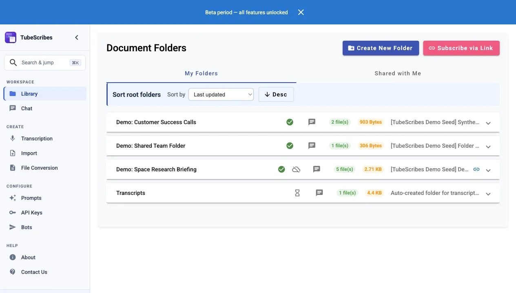Screen dimensions: 516x293
Task: Select the Demo: Customer Success Calls title
Action: pos(156,122)
